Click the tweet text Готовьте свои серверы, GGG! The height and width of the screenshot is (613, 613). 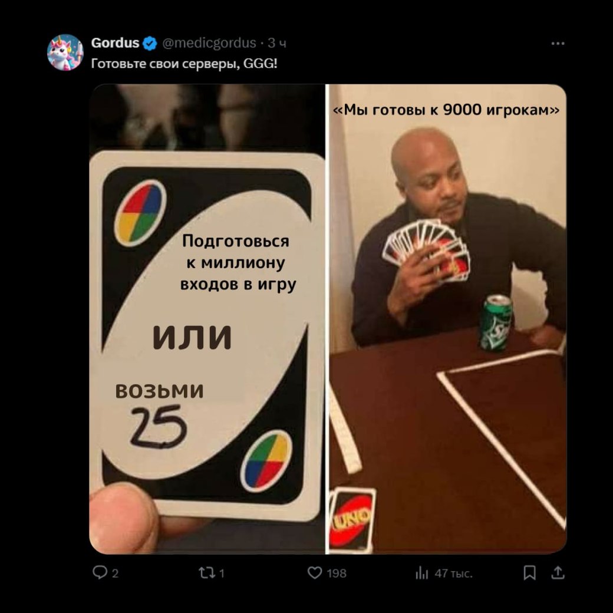click(184, 63)
